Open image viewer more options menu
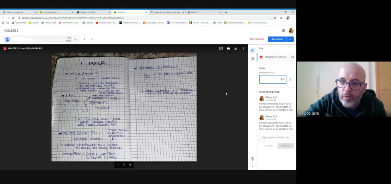This screenshot has width=391, height=184. [243, 48]
